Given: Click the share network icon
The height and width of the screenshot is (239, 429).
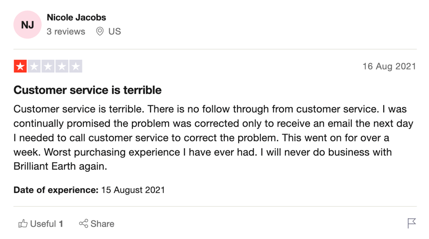Looking at the screenshot, I should (x=83, y=223).
